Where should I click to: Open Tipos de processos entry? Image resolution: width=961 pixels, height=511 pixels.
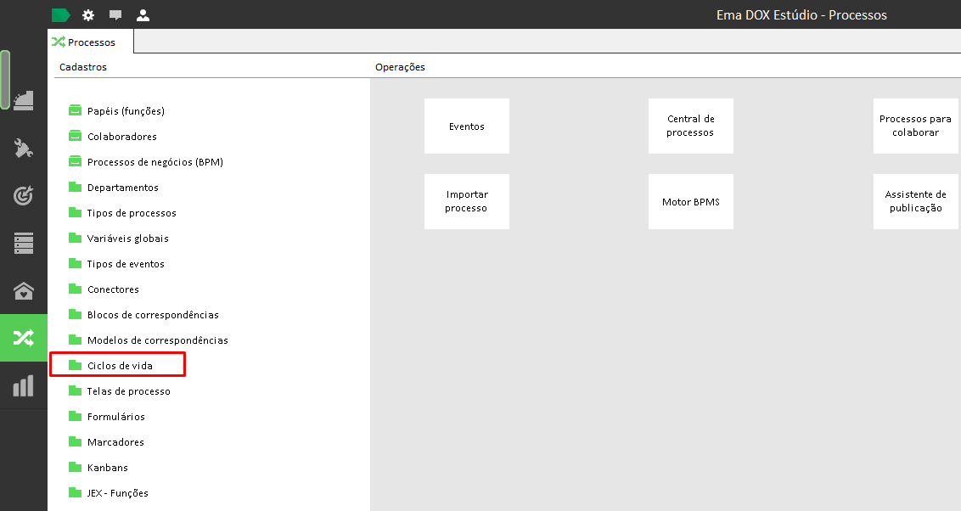pos(132,213)
